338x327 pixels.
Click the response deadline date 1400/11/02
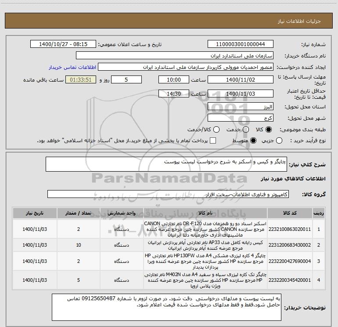tap(241, 79)
